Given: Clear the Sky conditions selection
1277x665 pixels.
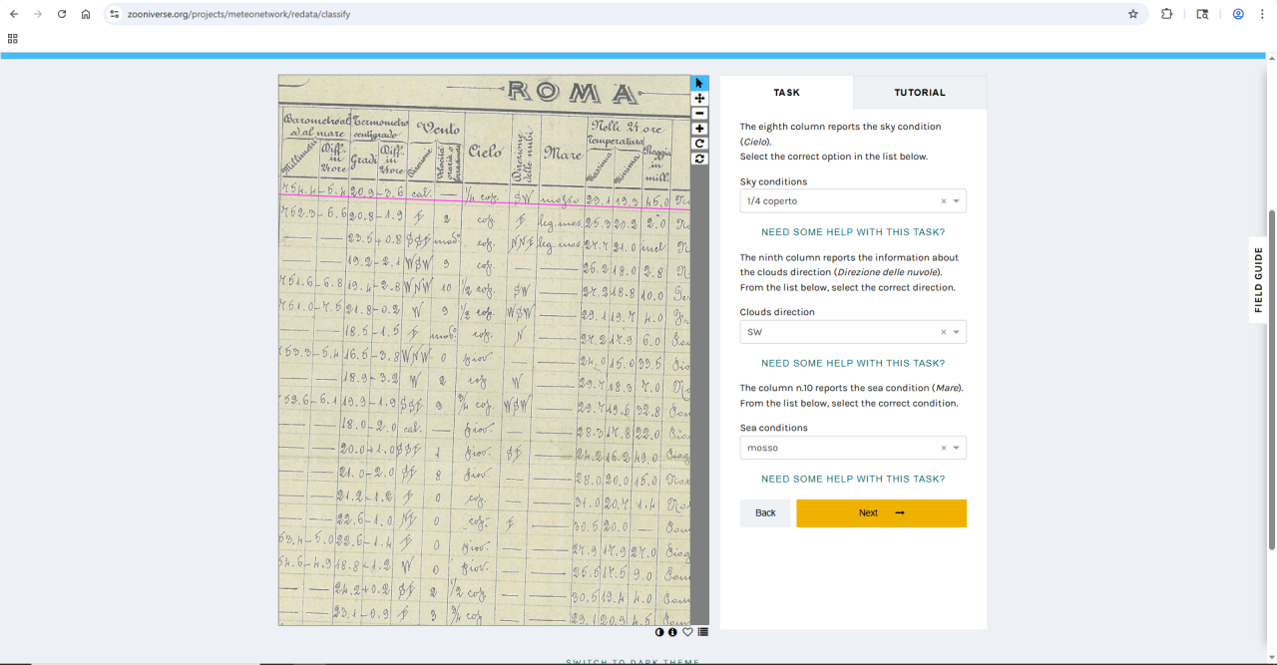Looking at the screenshot, I should click(x=944, y=201).
